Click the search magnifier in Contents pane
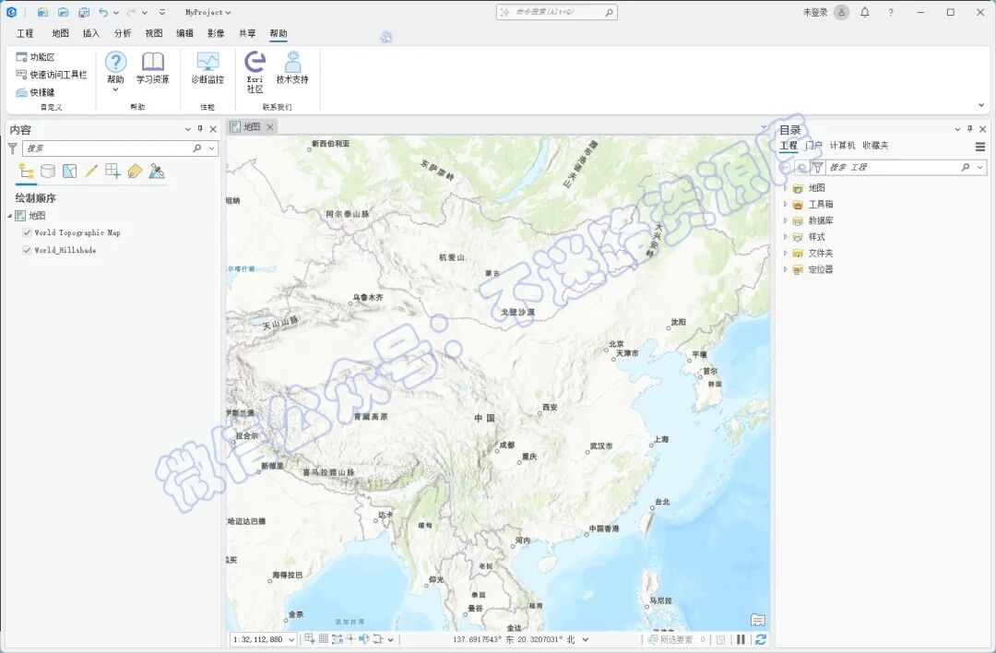Image resolution: width=996 pixels, height=653 pixels. point(197,148)
